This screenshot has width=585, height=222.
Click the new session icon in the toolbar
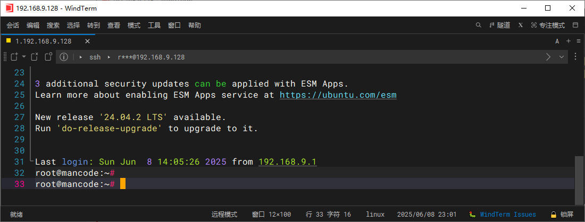14,57
